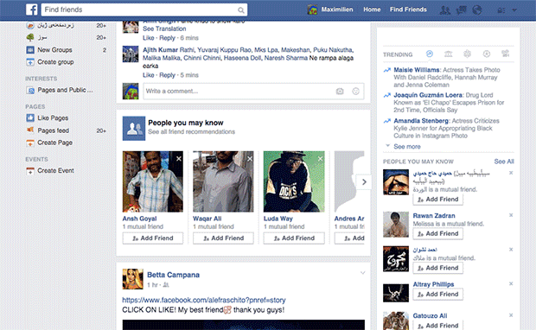
Task: Open Rawan Zadran sidebar thumbnail
Action: pyautogui.click(x=396, y=225)
